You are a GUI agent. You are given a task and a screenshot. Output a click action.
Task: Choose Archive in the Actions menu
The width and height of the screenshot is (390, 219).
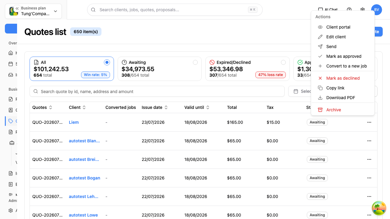click(x=343, y=110)
